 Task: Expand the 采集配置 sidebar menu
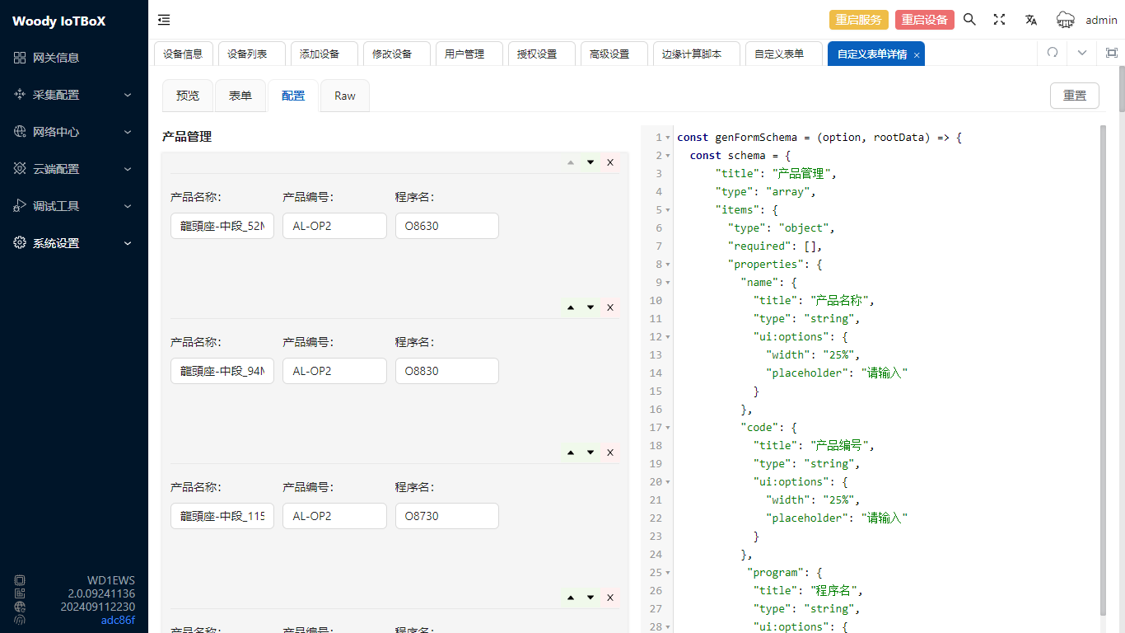[74, 95]
